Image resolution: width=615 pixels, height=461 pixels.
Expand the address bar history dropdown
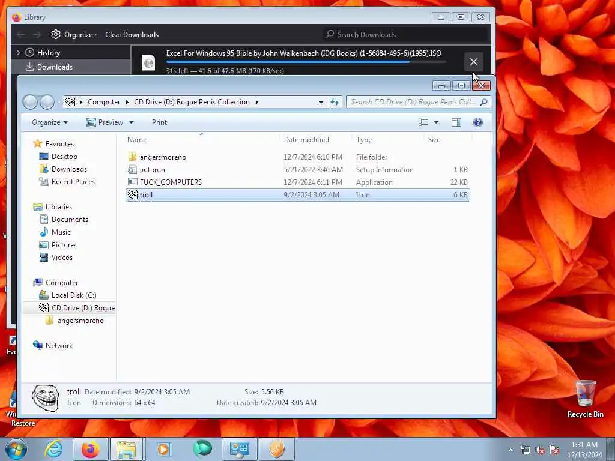point(321,102)
